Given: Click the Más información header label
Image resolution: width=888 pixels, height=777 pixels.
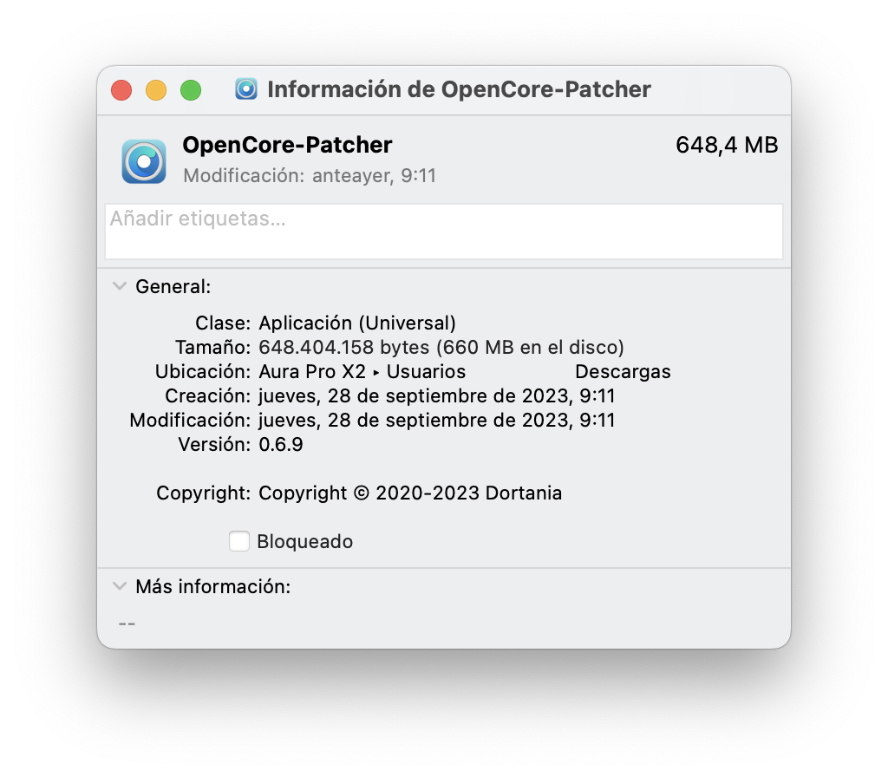Looking at the screenshot, I should pyautogui.click(x=212, y=586).
